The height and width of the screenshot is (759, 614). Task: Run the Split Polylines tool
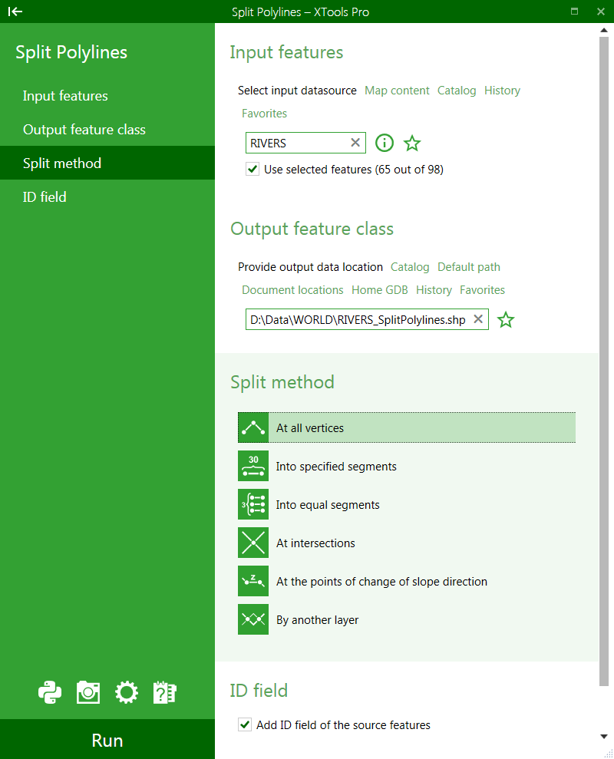(x=107, y=739)
